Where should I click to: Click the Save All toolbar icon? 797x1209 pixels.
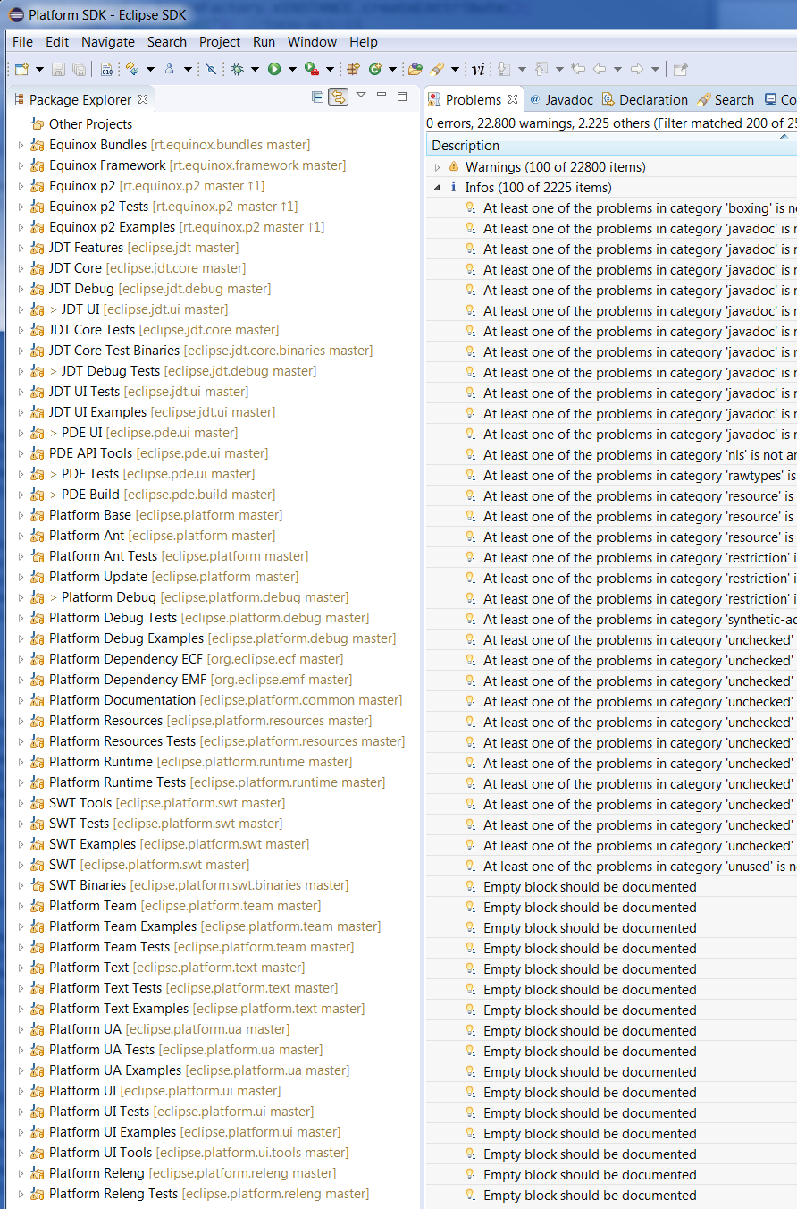coord(79,69)
